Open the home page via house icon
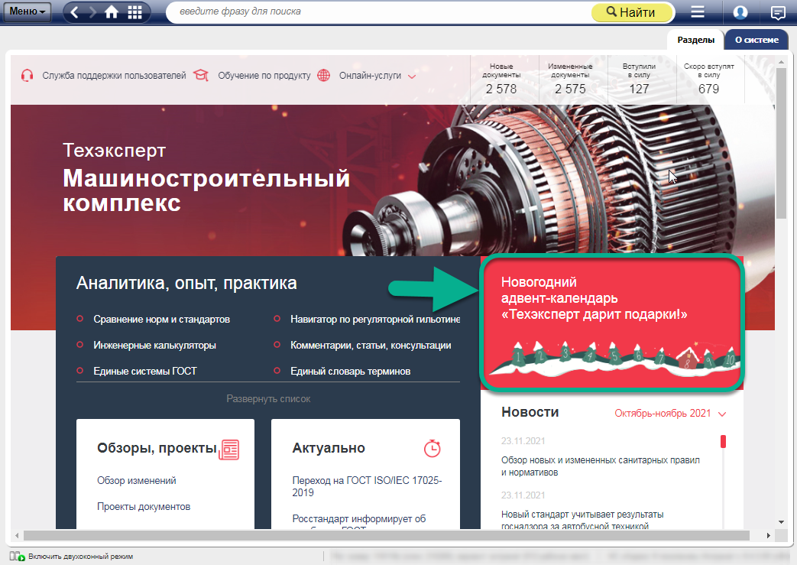797x565 pixels. [112, 12]
